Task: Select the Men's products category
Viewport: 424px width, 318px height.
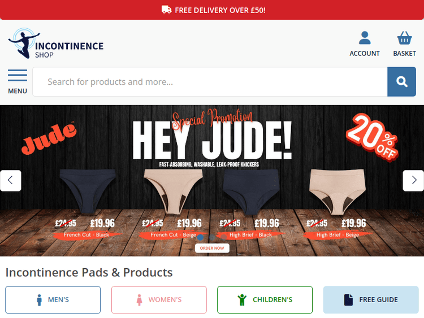Action: pyautogui.click(x=53, y=299)
